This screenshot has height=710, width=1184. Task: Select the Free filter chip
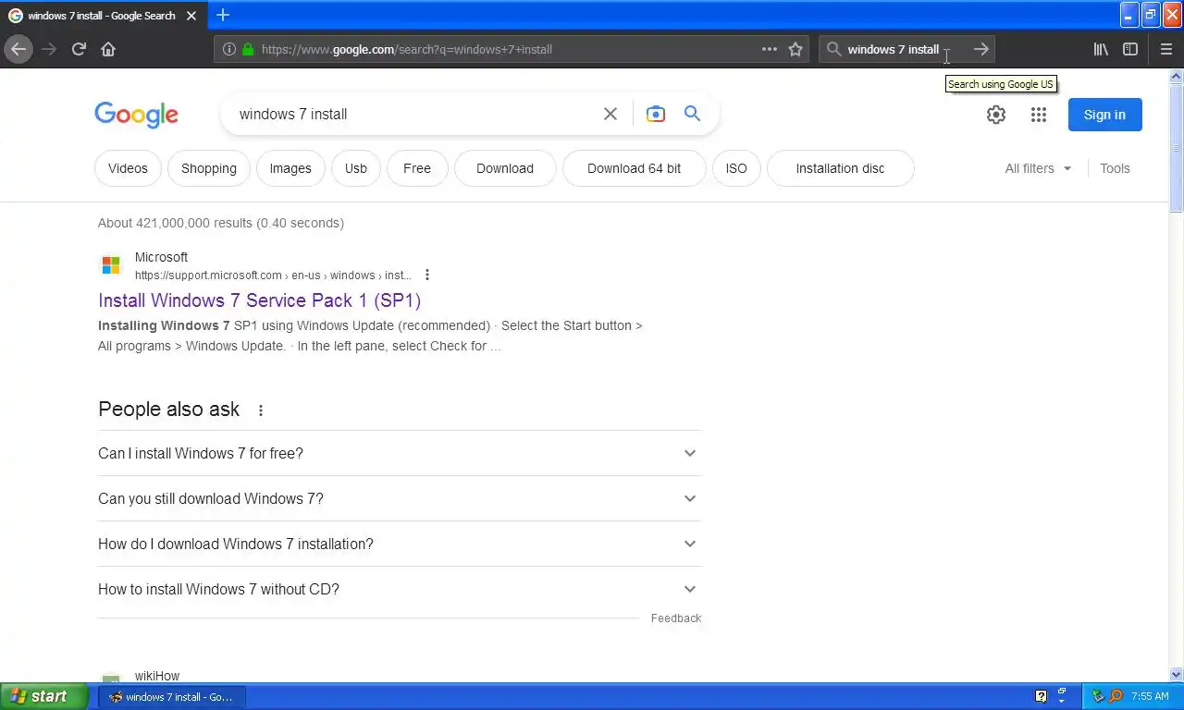(417, 168)
